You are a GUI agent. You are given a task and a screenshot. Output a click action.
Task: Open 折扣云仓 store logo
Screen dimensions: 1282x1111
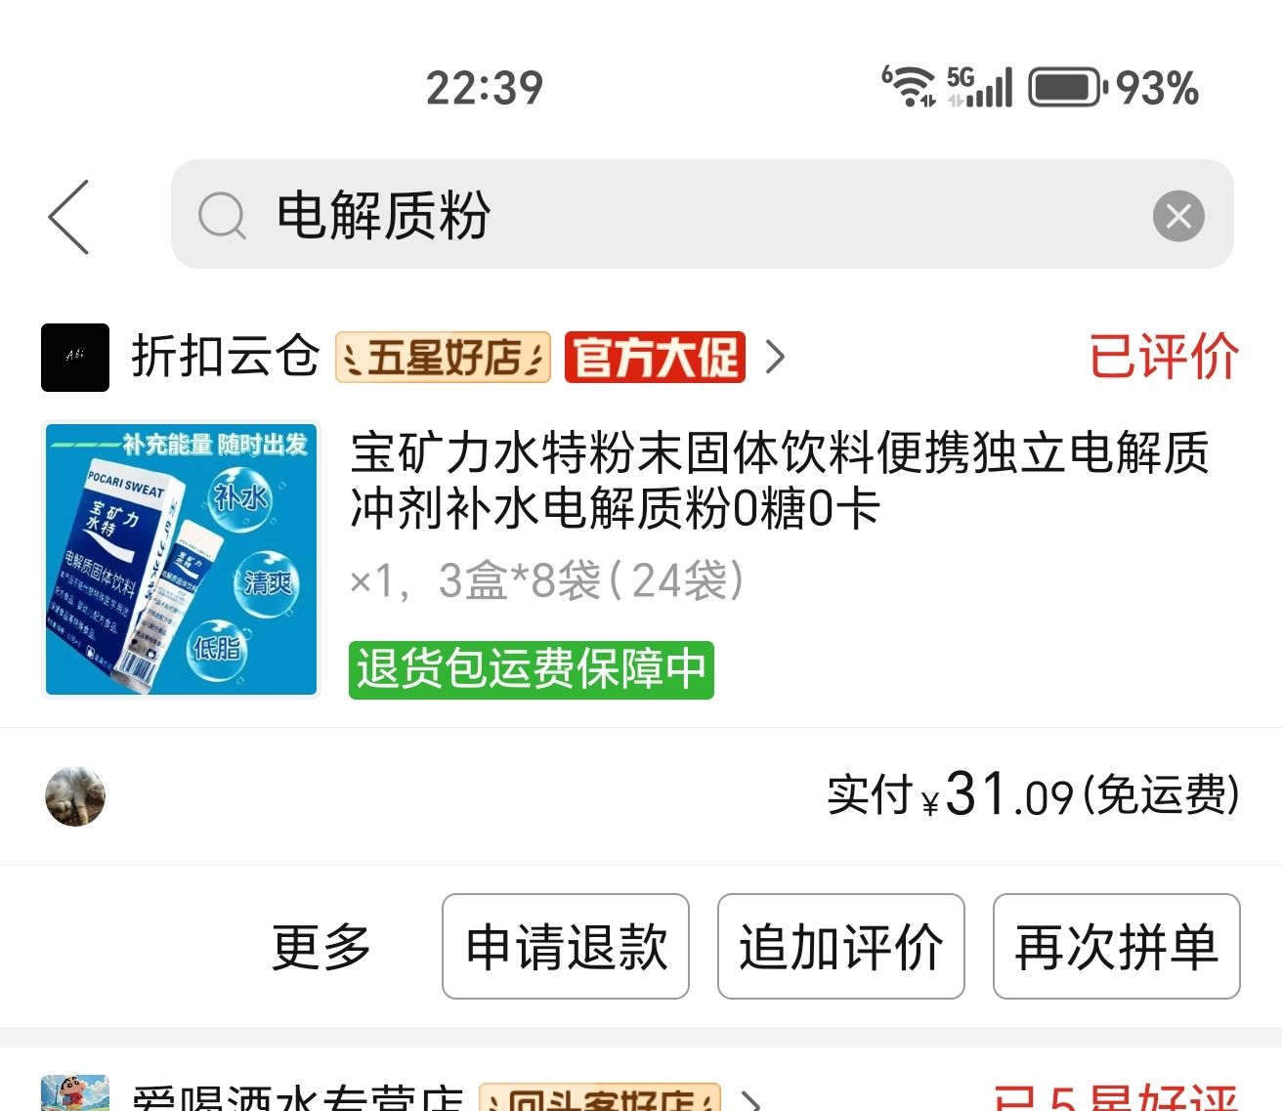pyautogui.click(x=75, y=358)
